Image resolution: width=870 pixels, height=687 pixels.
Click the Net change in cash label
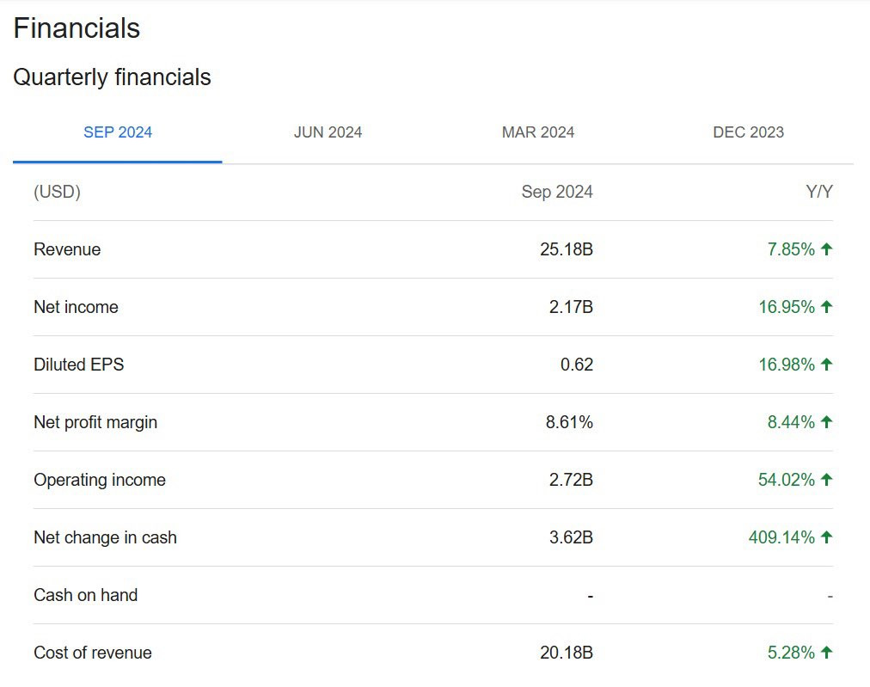106,537
